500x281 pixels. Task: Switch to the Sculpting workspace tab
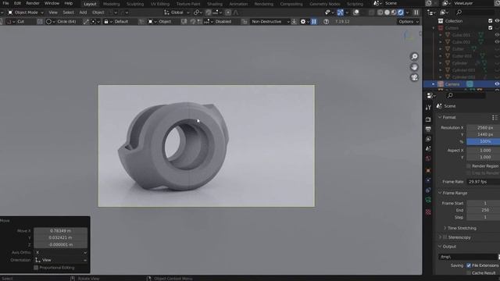coord(135,4)
